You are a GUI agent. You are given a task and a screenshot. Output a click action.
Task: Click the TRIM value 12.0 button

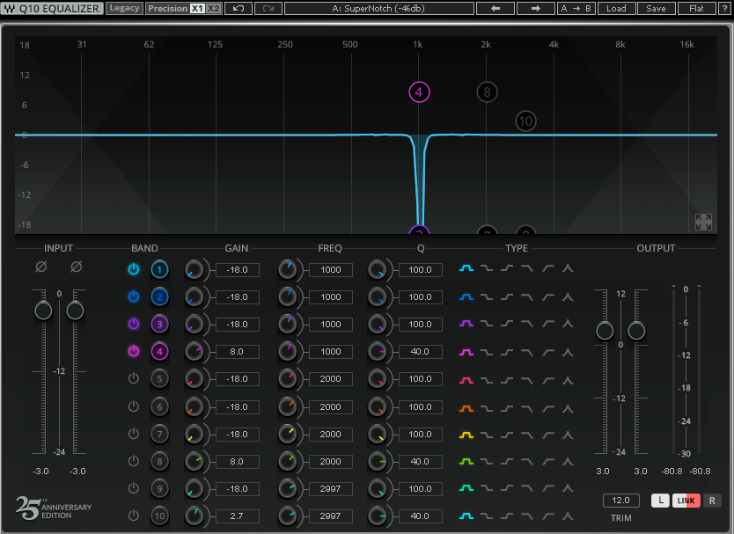tap(620, 501)
